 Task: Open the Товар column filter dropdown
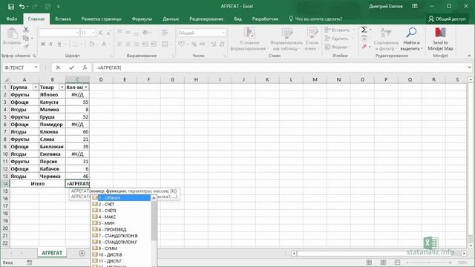62,88
